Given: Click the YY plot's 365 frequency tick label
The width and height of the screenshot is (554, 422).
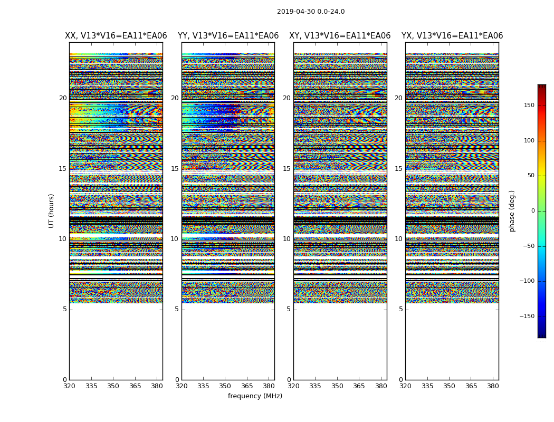Looking at the screenshot, I should point(247,386).
